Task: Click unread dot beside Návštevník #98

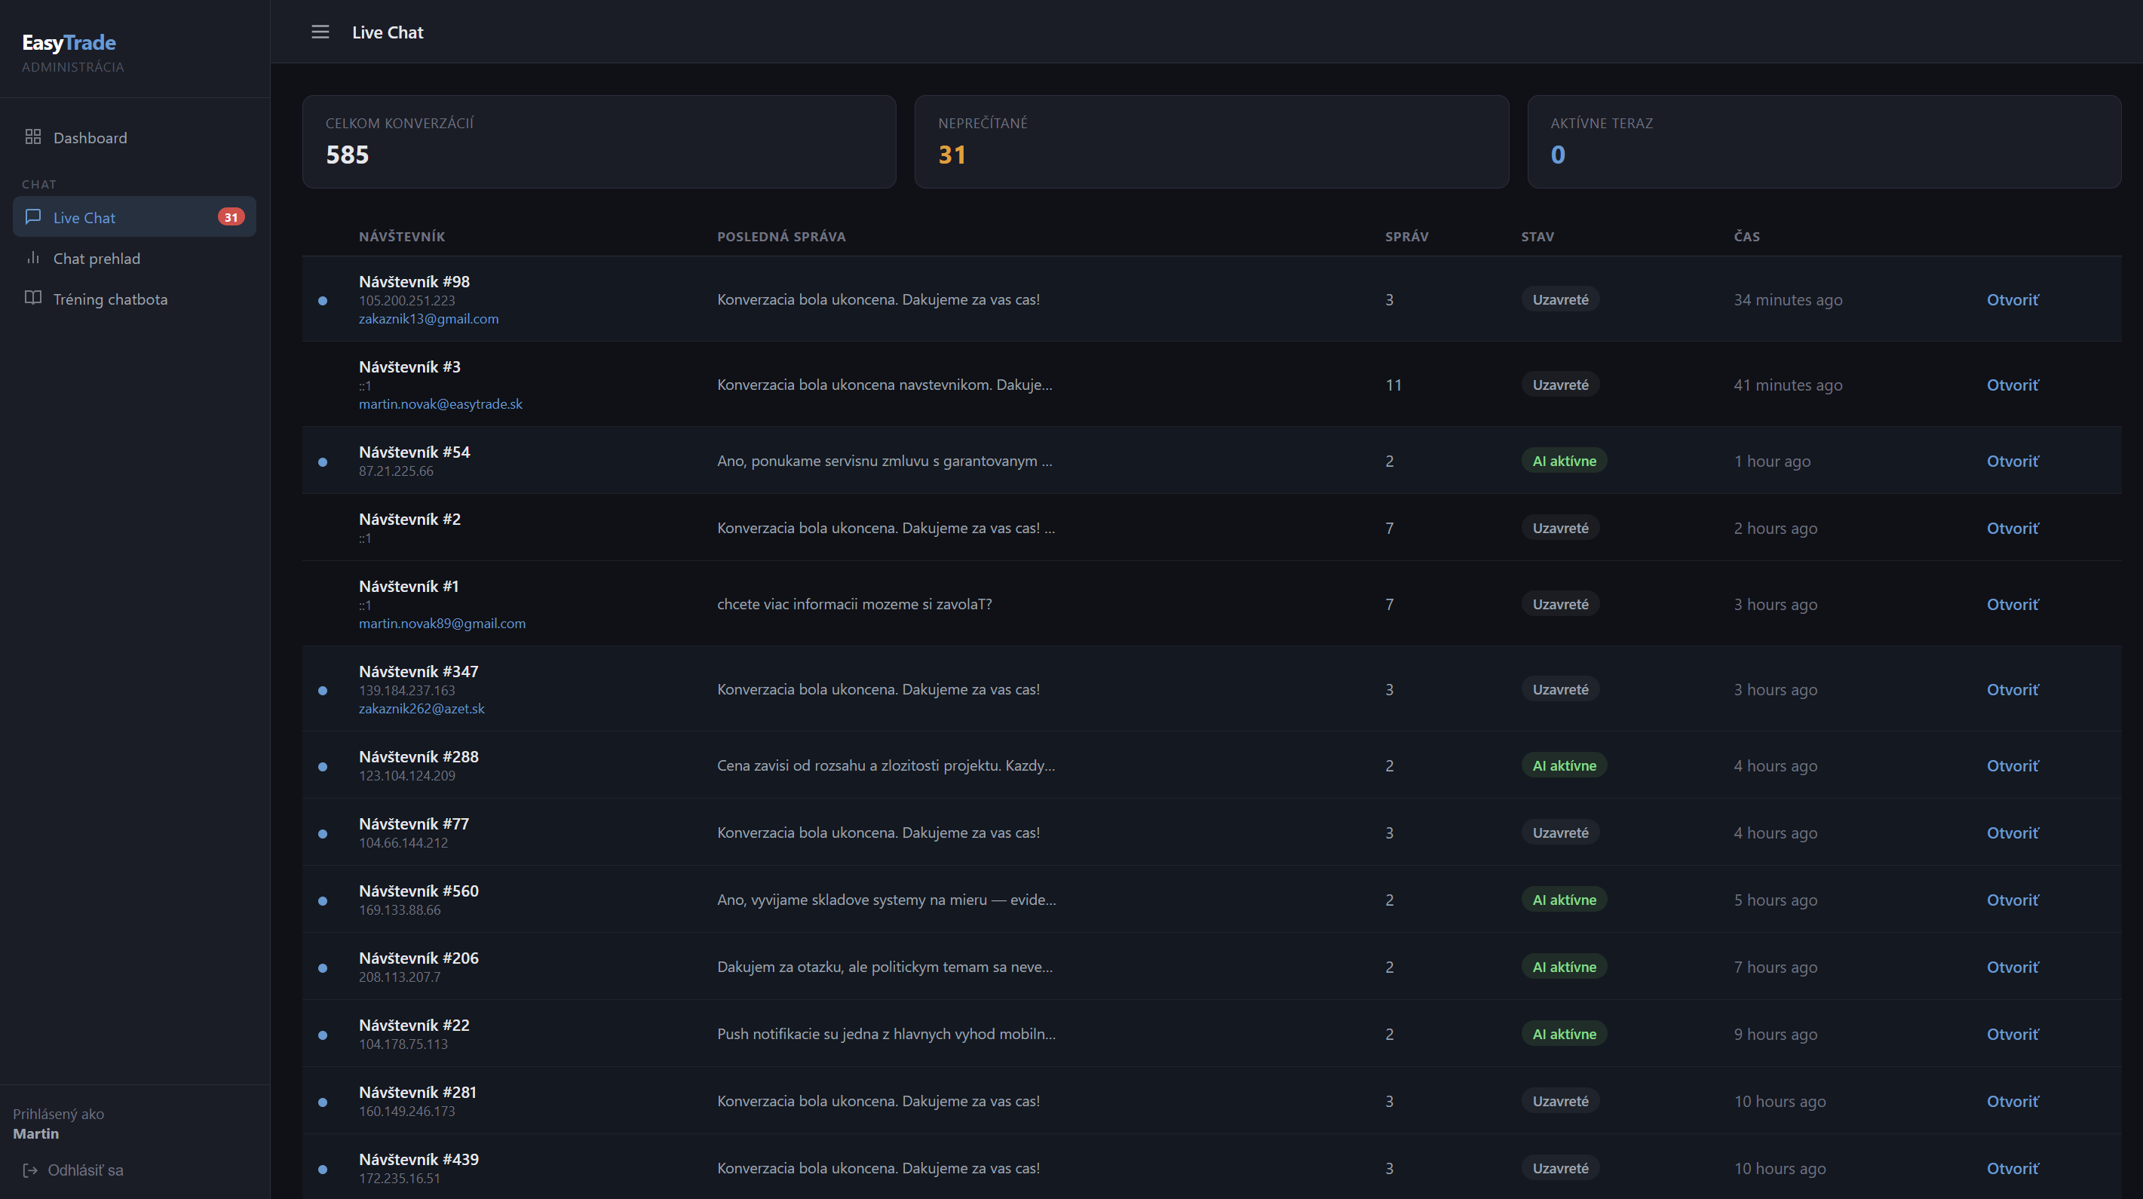Action: [323, 300]
